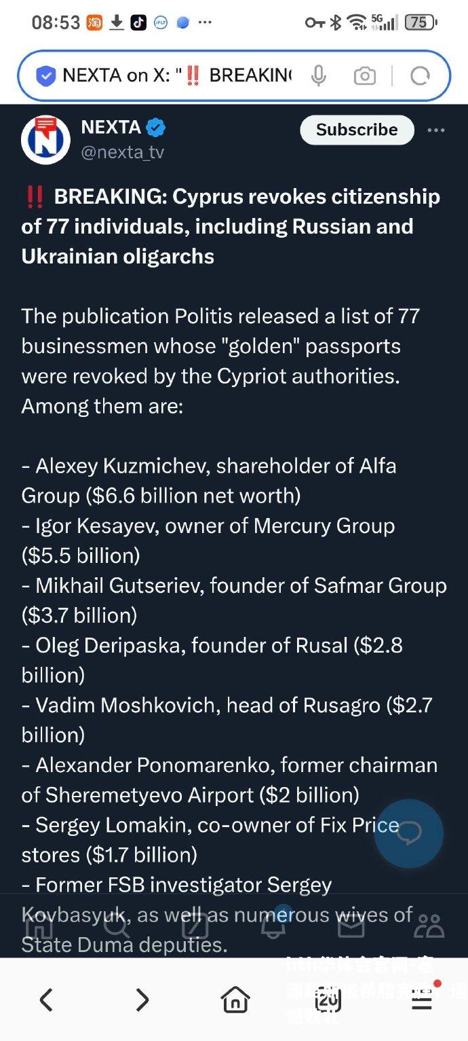Tap the microphone voice search icon
The width and height of the screenshot is (468, 1041).
coord(319,76)
